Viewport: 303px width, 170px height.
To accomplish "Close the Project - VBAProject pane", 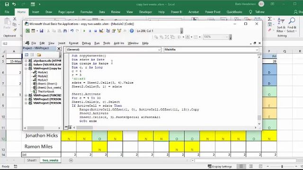I will tap(59, 48).
